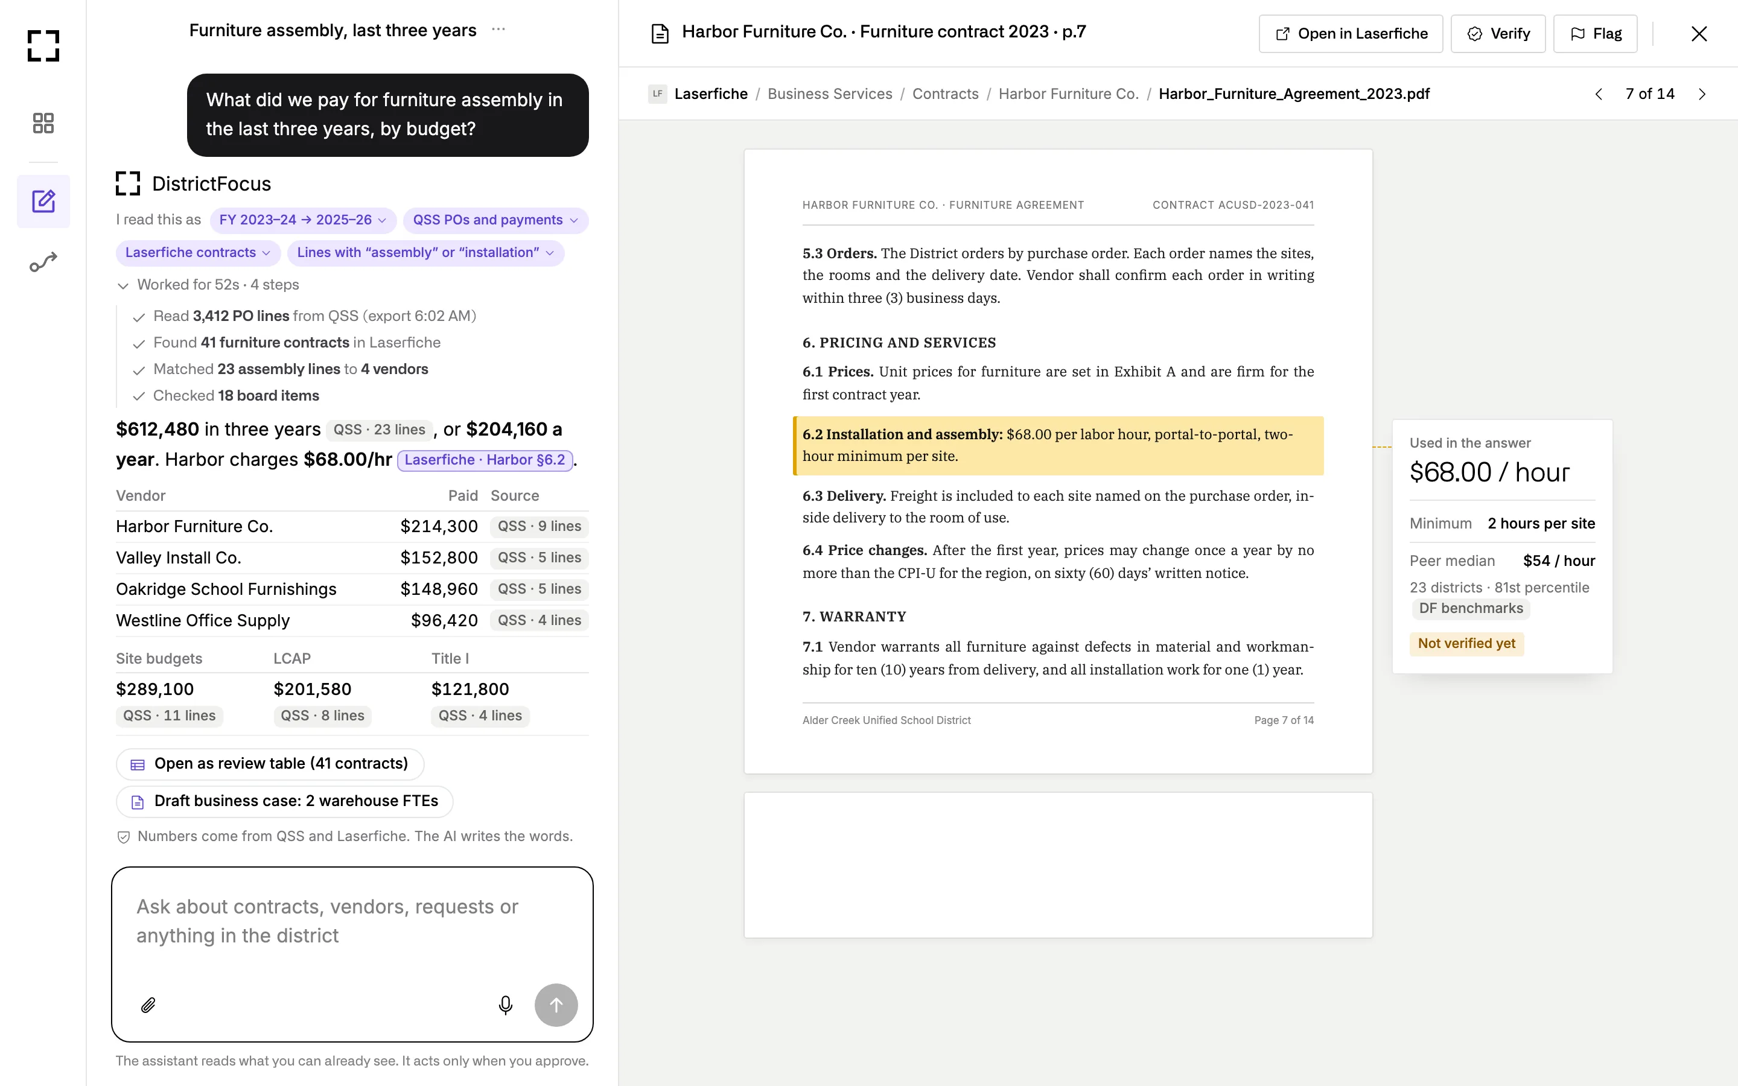Open the Laserfiche · Harbor §6.2 citation
This screenshot has width=1738, height=1086.
(485, 460)
